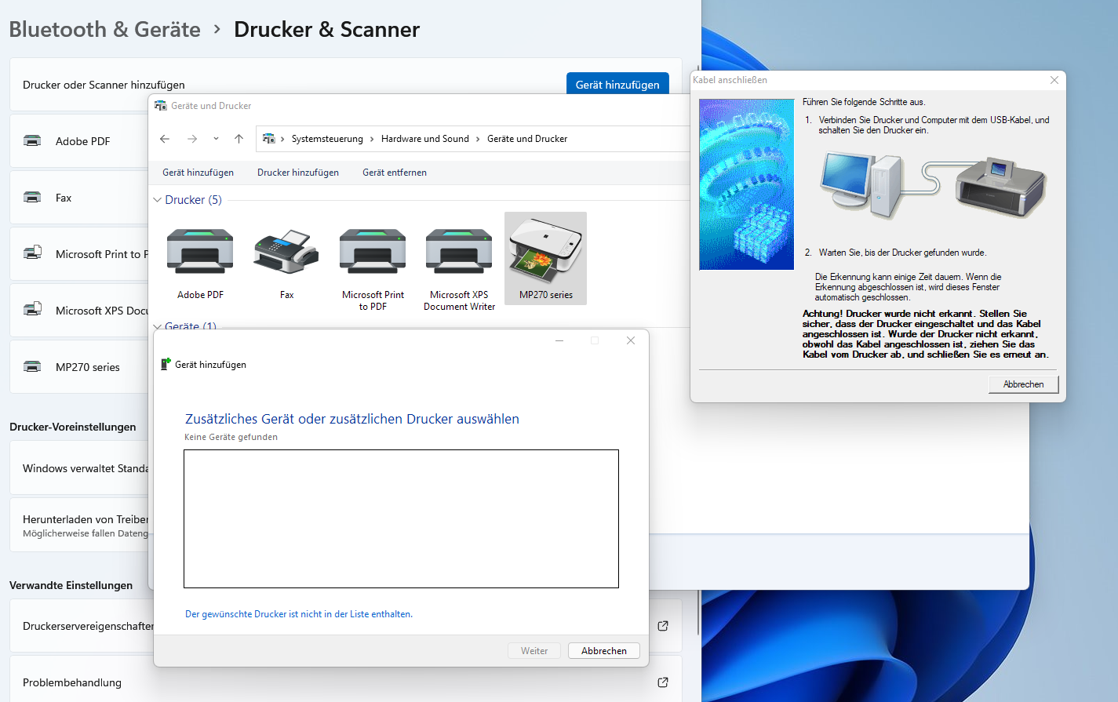Viewport: 1118px width, 702px height.
Task: Minimize the Gerät hinzufügen dialog
Action: (559, 340)
